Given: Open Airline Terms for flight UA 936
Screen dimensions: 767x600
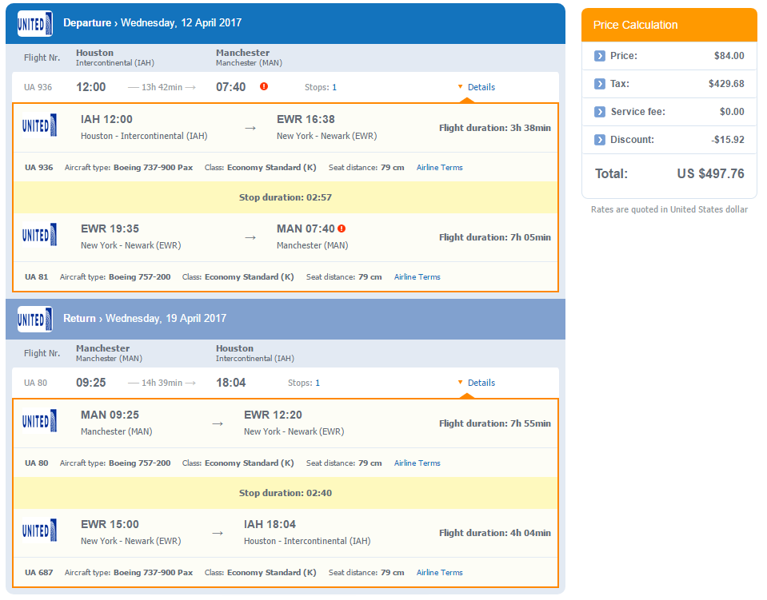Looking at the screenshot, I should (x=439, y=168).
